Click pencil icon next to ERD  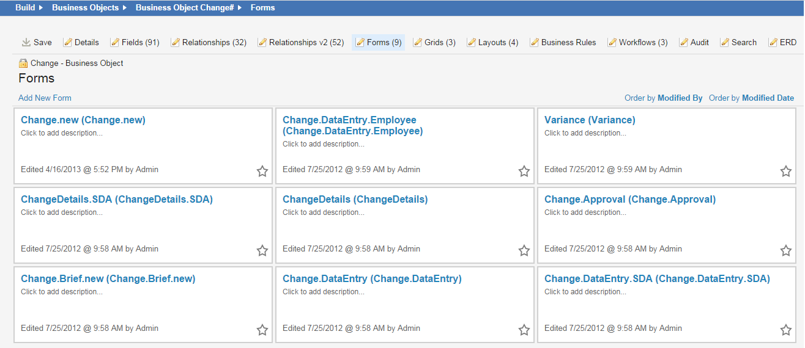tap(773, 43)
